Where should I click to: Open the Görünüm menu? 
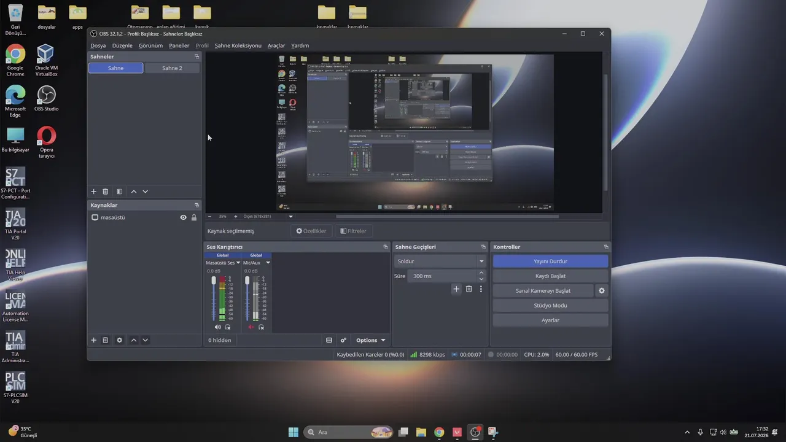(x=150, y=45)
